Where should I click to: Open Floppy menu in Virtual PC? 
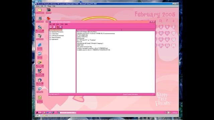pos(49,6)
